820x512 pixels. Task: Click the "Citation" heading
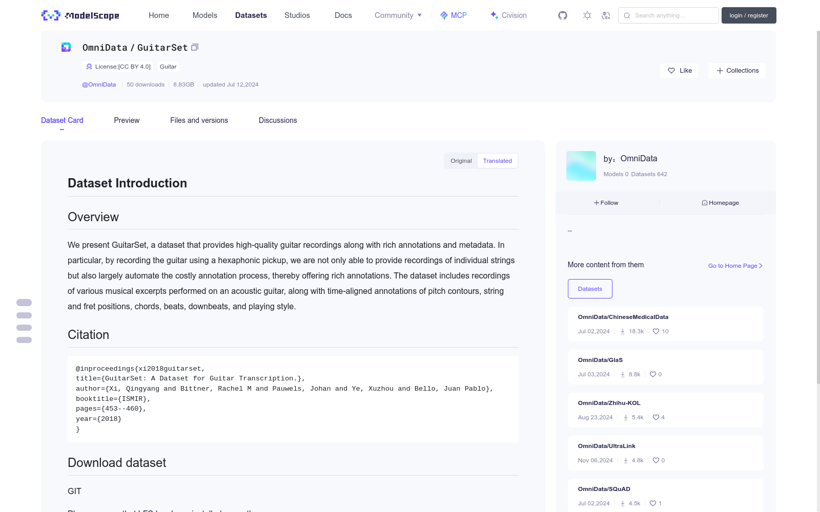tap(88, 335)
